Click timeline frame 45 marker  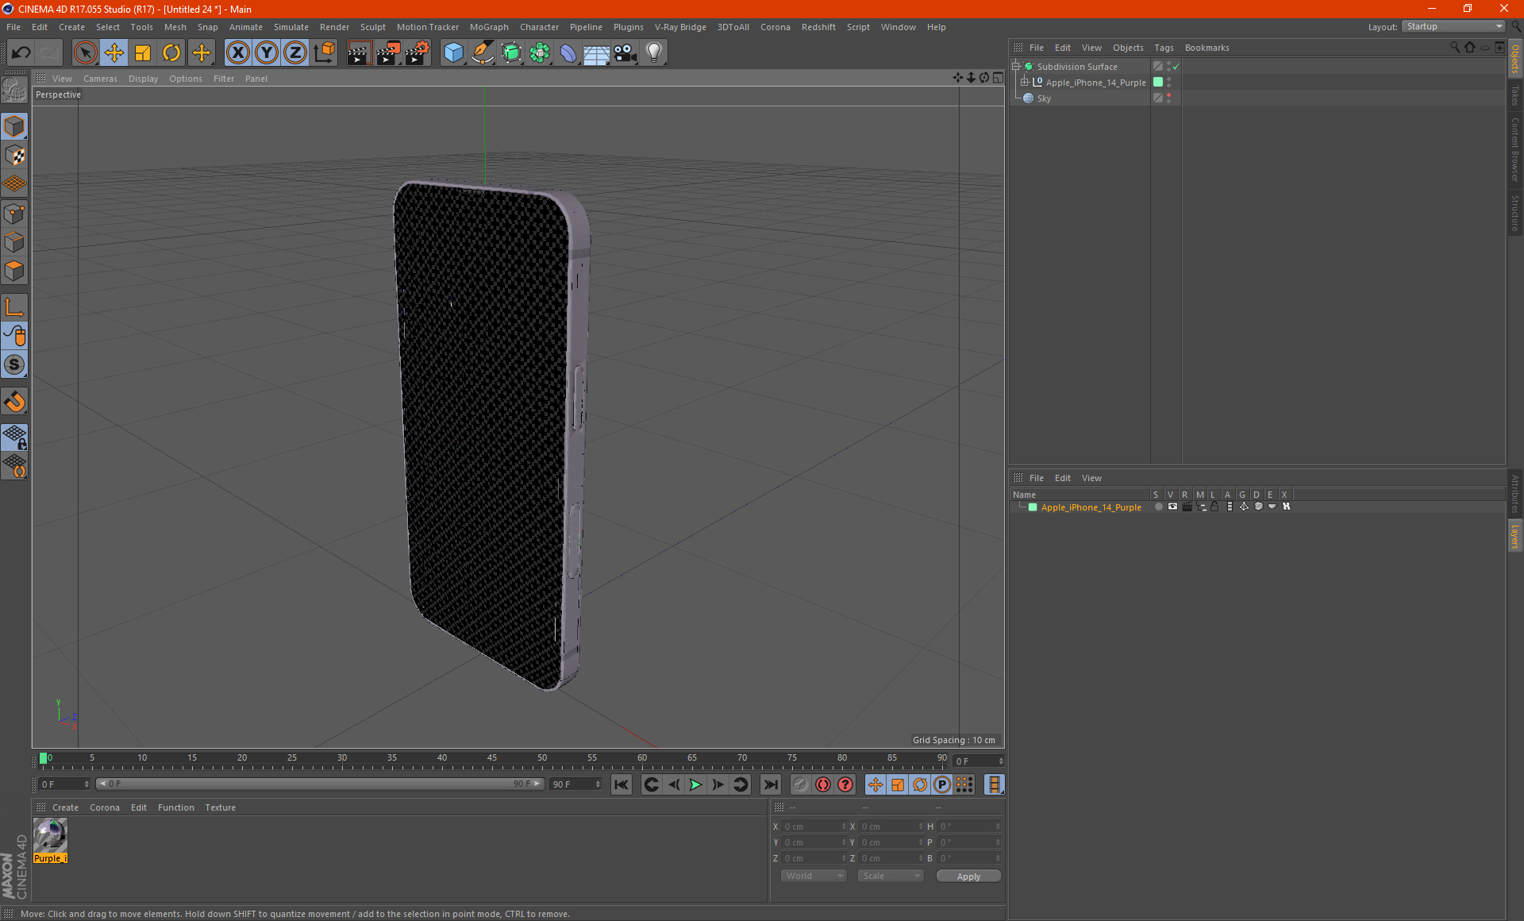click(492, 758)
